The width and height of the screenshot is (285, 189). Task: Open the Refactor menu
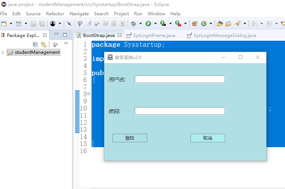tap(55, 14)
